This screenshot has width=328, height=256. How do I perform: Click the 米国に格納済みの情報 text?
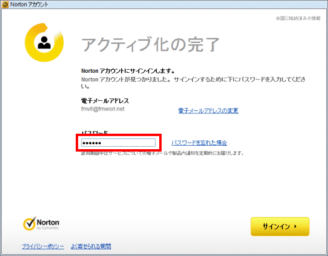[x=298, y=18]
